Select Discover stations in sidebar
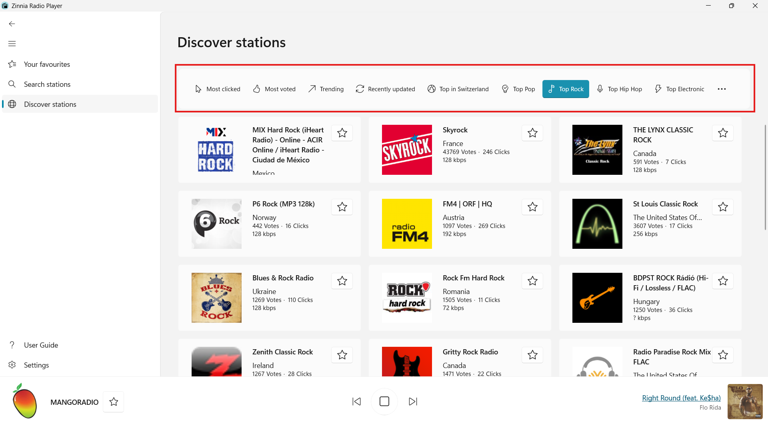This screenshot has width=768, height=432. 80,104
